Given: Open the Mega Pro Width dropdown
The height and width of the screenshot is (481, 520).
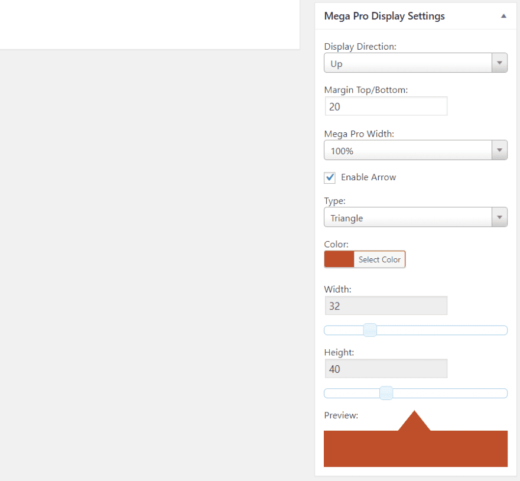Looking at the screenshot, I should tap(415, 150).
